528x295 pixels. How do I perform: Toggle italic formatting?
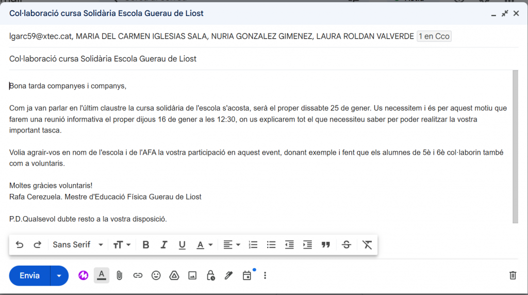tap(164, 245)
